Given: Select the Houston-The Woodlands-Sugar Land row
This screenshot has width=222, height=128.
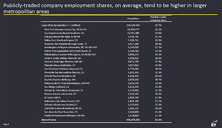Looking at the screenshot, I should (65, 45).
